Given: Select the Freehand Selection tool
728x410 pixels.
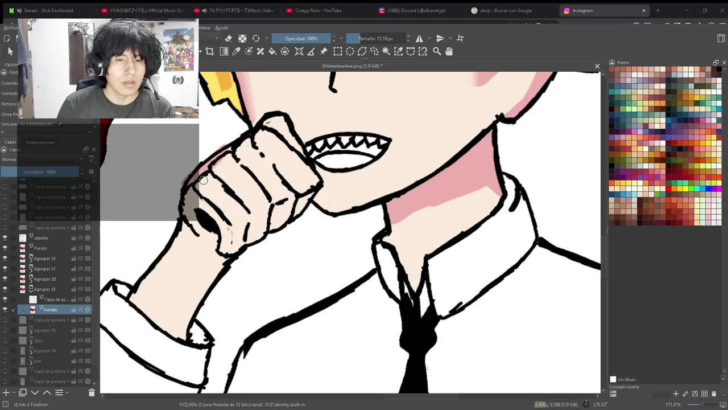Looking at the screenshot, I should (x=374, y=51).
